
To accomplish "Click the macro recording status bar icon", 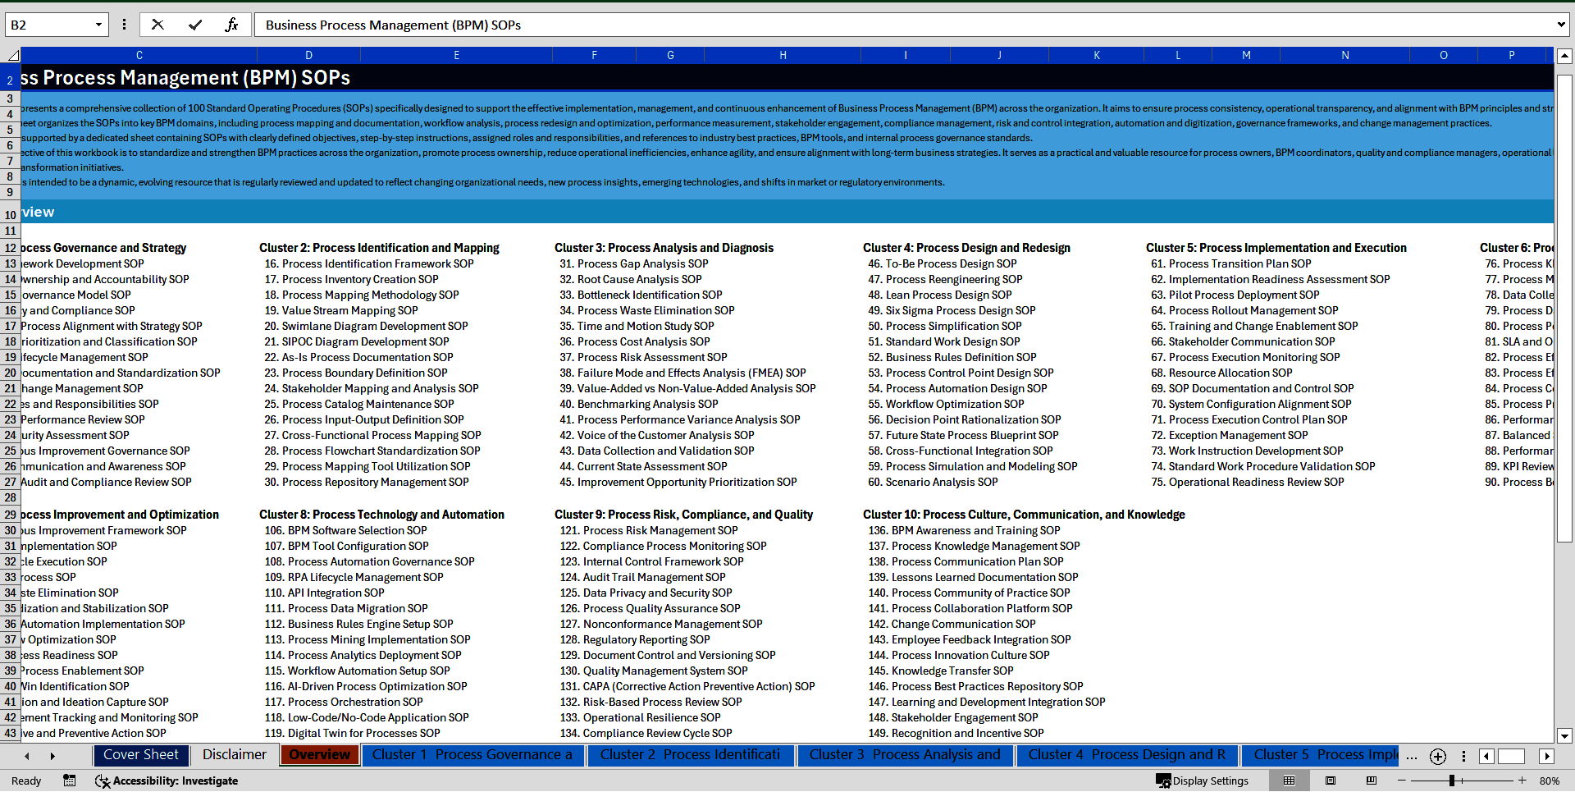I will (70, 781).
